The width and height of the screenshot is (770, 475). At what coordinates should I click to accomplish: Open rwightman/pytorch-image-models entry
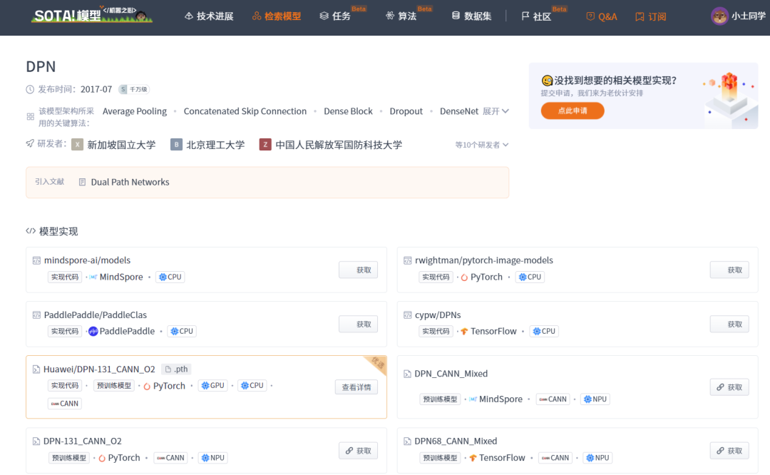click(483, 260)
